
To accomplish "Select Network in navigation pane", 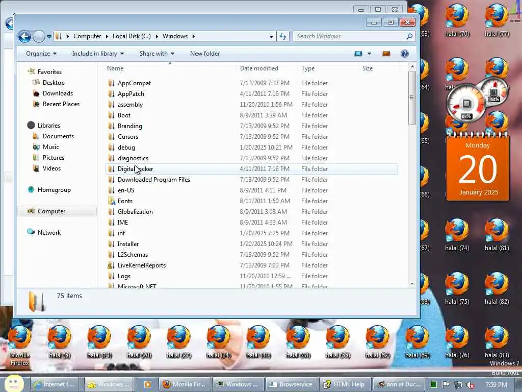I will 49,233.
